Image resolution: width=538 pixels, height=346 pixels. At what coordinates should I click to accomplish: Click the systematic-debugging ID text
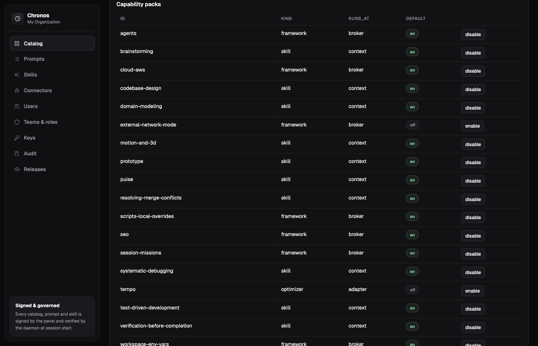coord(147,271)
